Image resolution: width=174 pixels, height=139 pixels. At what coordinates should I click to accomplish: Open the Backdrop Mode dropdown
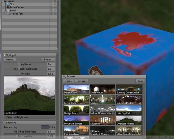click(x=11, y=127)
